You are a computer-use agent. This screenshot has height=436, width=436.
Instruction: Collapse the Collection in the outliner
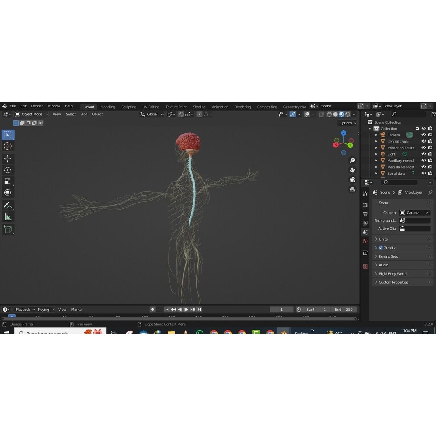point(369,128)
